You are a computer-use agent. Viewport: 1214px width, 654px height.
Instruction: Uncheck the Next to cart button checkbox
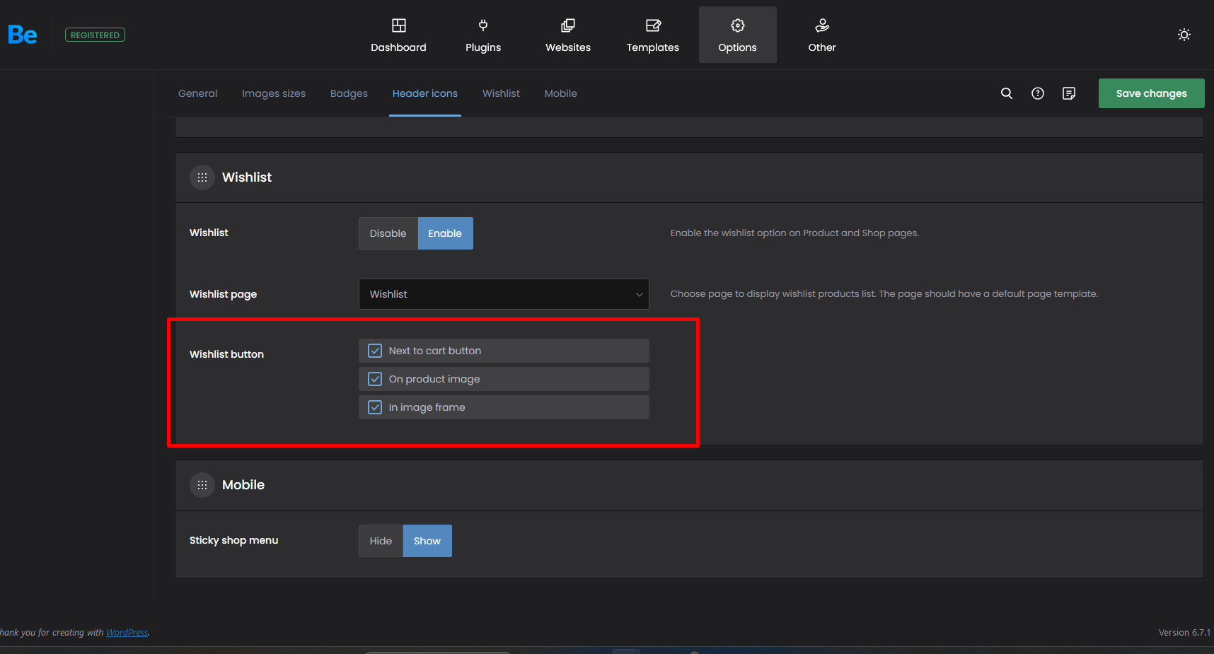(375, 351)
